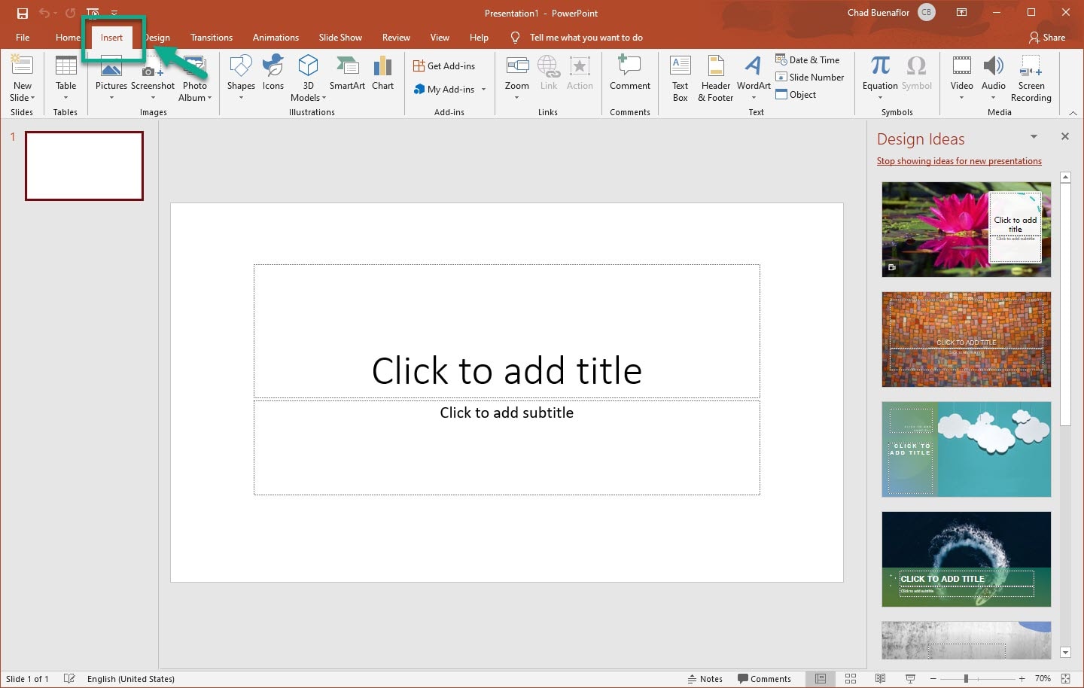Start a Screen Recording
Image resolution: width=1084 pixels, height=688 pixels.
click(x=1031, y=78)
